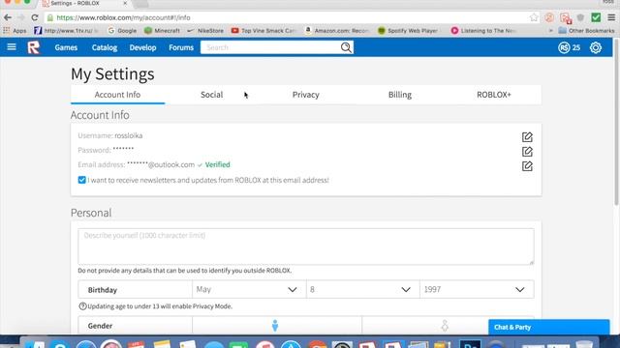Image resolution: width=620 pixels, height=348 pixels.
Task: Toggle newsletter email checkbox
Action: point(81,180)
